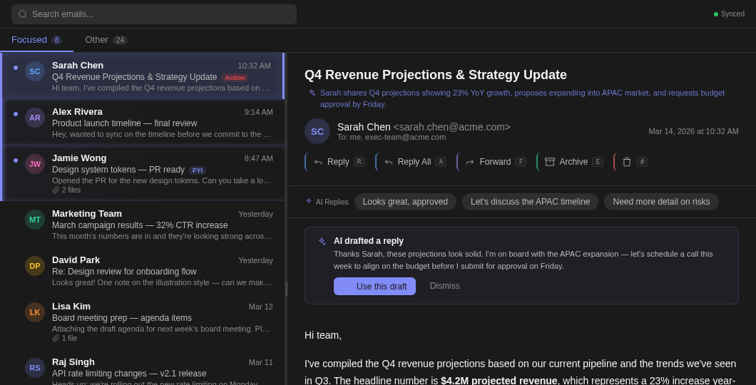The height and width of the screenshot is (385, 756).
Task: Focus the Search emails field
Action: pyautogui.click(x=154, y=14)
